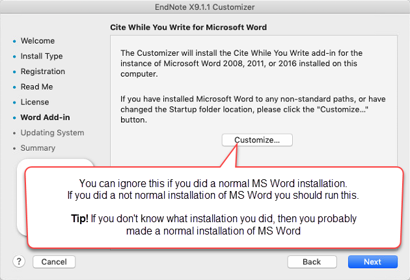Image resolution: width=410 pixels, height=280 pixels.
Task: Cancel the EndNote Customizer
Action: click(x=54, y=262)
